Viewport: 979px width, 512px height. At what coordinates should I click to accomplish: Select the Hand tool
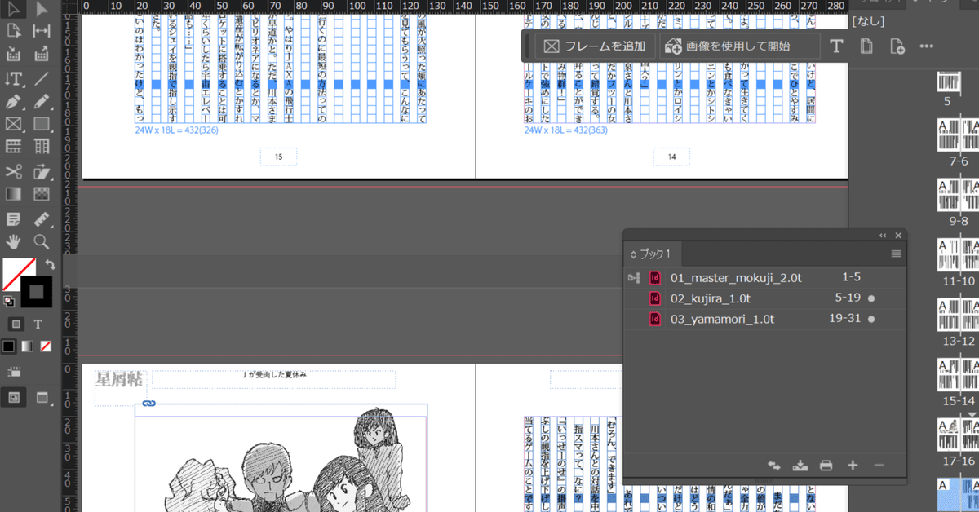click(x=14, y=241)
